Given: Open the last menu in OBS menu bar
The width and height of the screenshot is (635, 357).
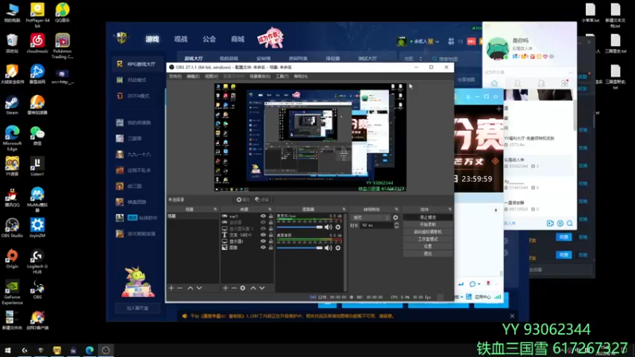Looking at the screenshot, I should pos(301,76).
